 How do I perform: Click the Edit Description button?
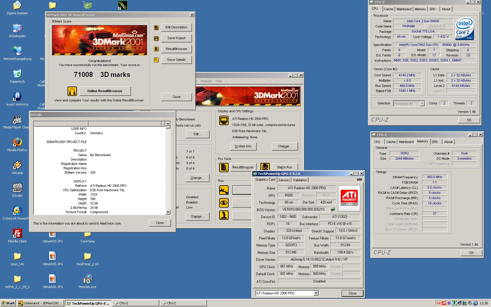[176, 27]
